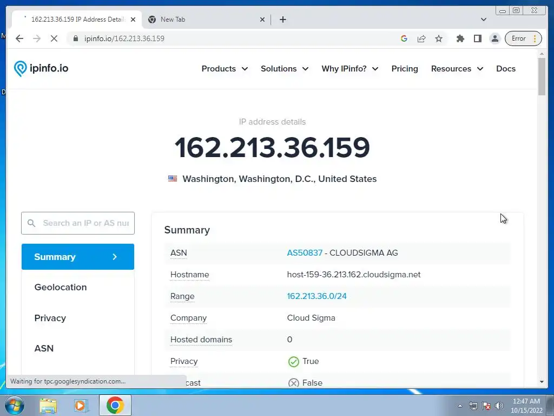Viewport: 554px width, 416px height.
Task: Close the New Tab tab
Action: [262, 19]
